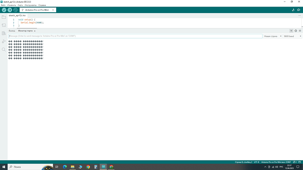Viewport: 303px width, 170px height.
Task: Open the Debug sidebar icon
Action: tap(4, 42)
